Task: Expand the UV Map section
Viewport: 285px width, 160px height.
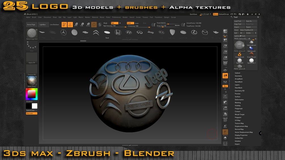Action: click(238, 120)
